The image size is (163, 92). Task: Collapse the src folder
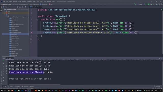click(5, 15)
